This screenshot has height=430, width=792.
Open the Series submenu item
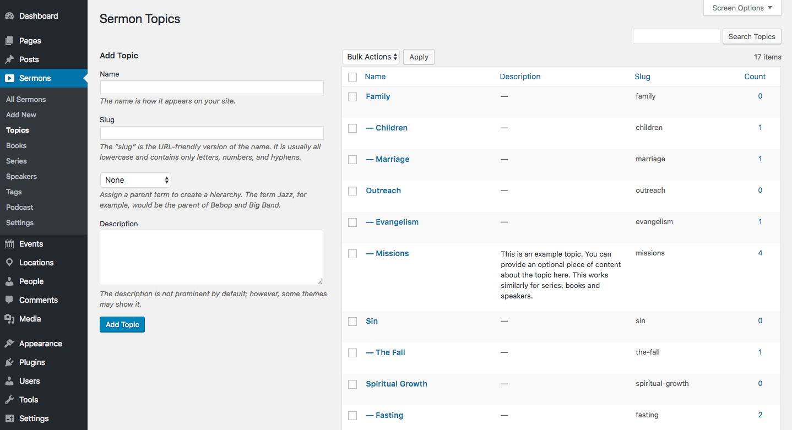coord(17,161)
